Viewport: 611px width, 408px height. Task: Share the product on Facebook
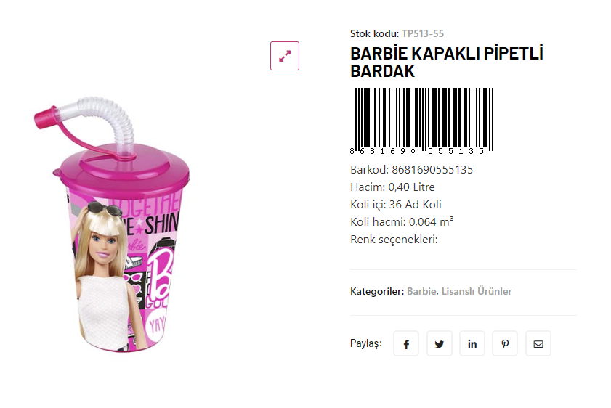click(406, 344)
